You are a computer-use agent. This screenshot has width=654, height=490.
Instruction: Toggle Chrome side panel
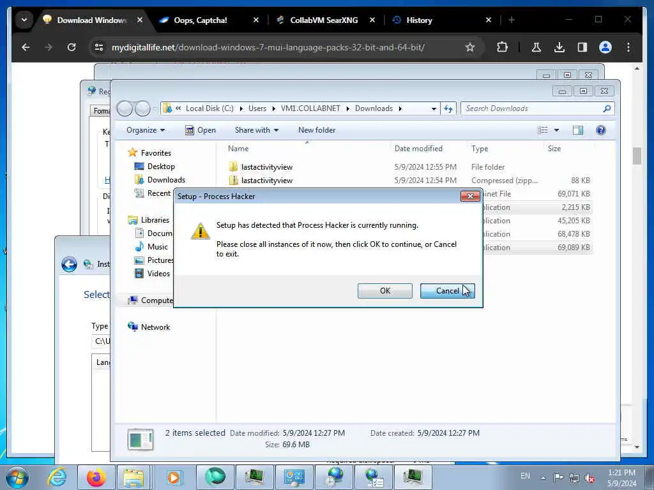tap(582, 47)
